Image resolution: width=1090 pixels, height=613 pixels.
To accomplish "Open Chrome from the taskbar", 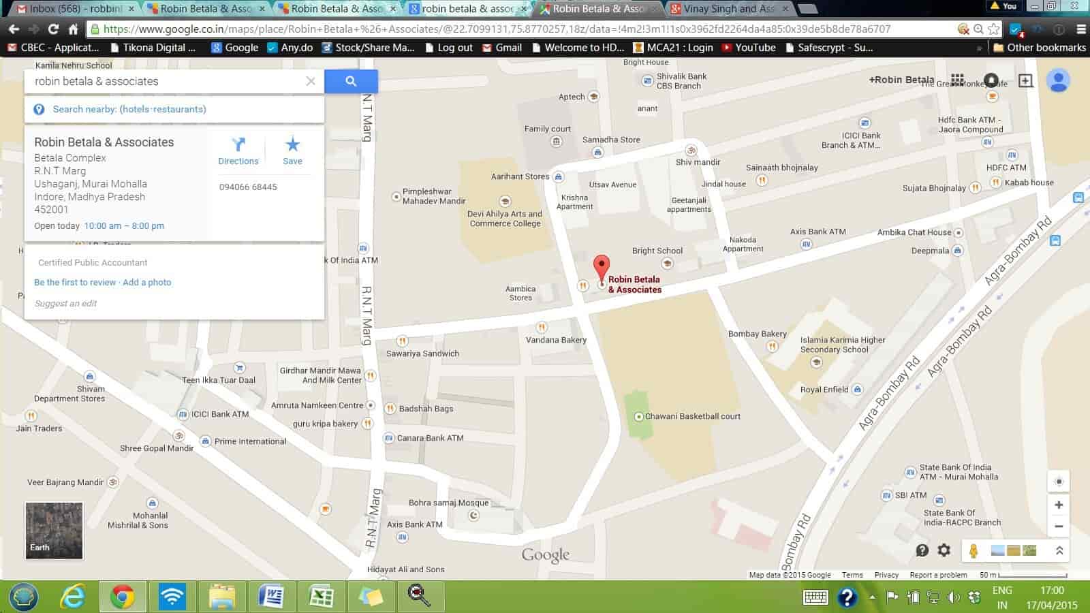I will pos(123,597).
